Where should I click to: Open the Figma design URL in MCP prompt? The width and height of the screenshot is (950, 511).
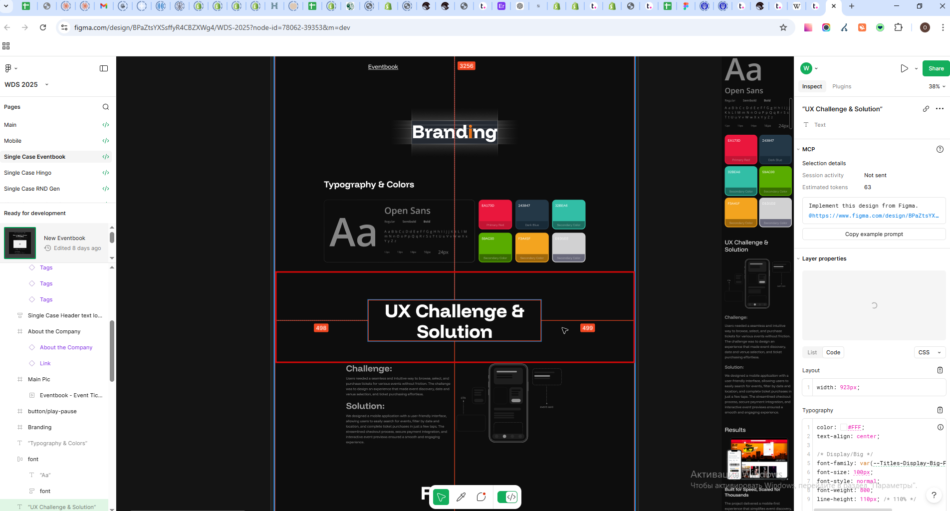(x=874, y=216)
